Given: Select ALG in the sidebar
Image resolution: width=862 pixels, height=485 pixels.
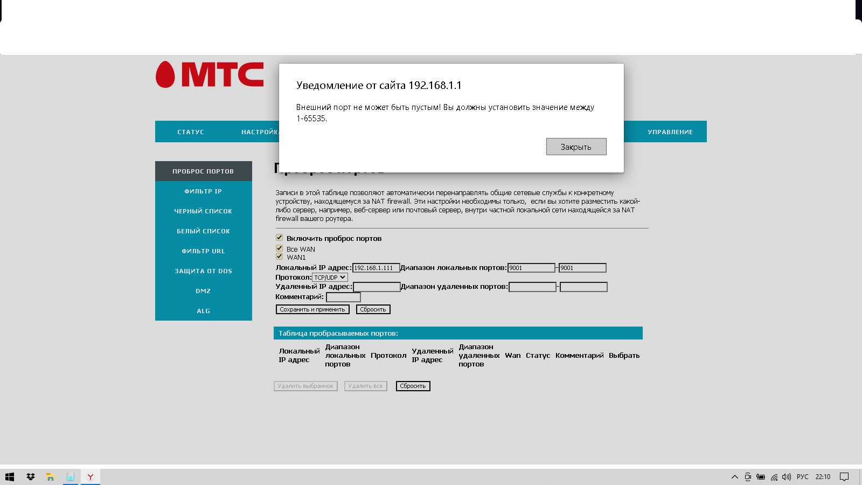Looking at the screenshot, I should pyautogui.click(x=203, y=311).
